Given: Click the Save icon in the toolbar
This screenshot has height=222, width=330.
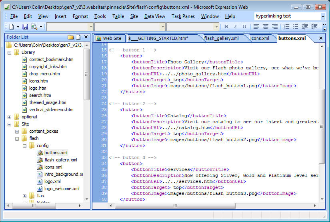Looking at the screenshot, I should pos(25,27).
